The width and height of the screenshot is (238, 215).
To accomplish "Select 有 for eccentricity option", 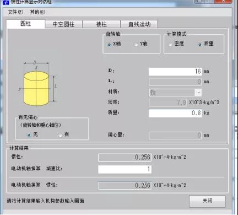I will 63,135.
